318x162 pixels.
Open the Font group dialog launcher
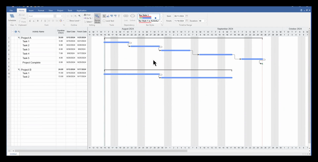point(64,25)
